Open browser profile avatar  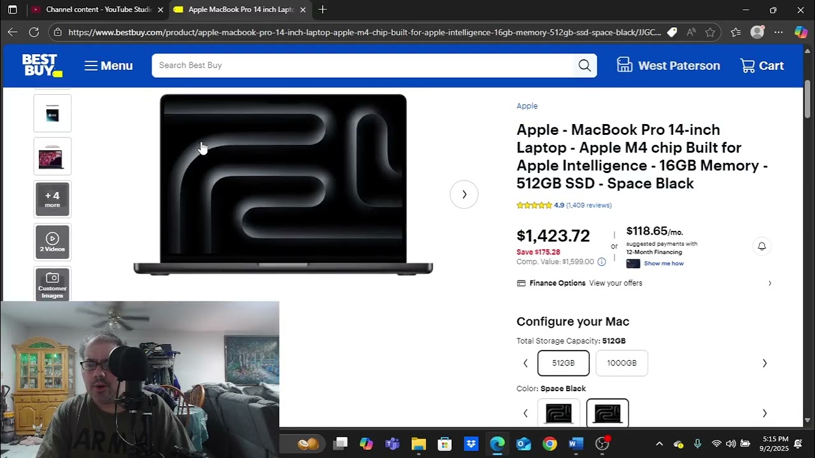[757, 32]
